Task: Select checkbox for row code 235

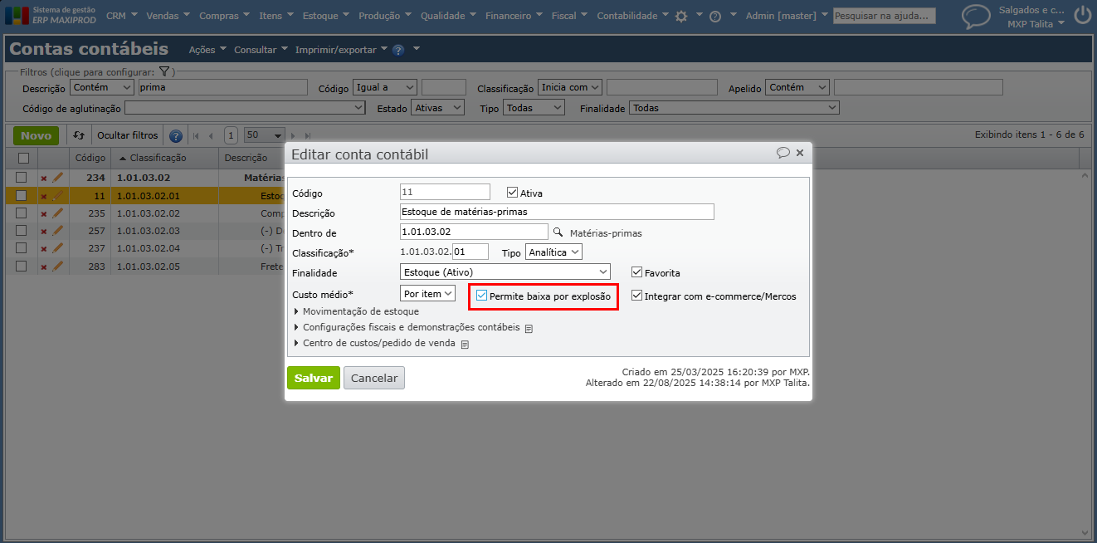Action: pos(22,213)
